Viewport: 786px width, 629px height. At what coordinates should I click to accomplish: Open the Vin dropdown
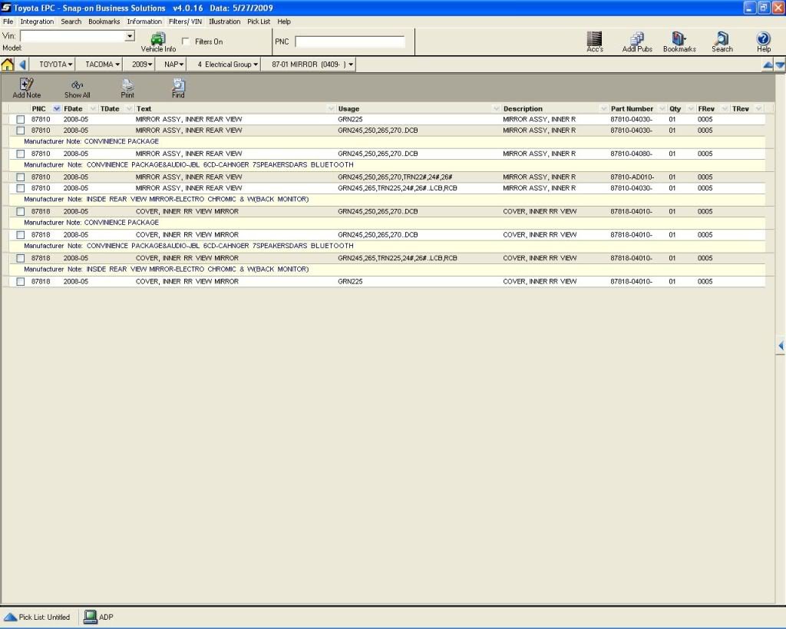pos(130,36)
